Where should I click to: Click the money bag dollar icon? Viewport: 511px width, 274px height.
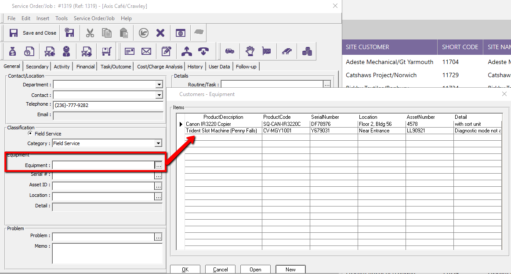click(12, 51)
